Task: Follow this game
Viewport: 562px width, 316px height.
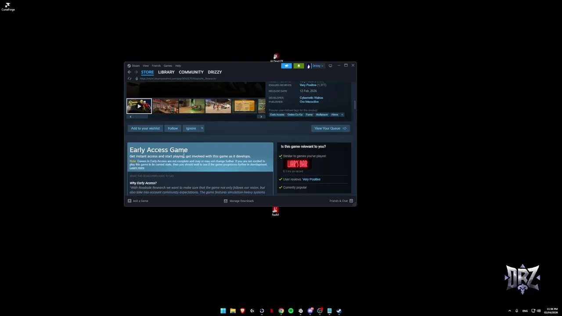Action: pyautogui.click(x=173, y=128)
